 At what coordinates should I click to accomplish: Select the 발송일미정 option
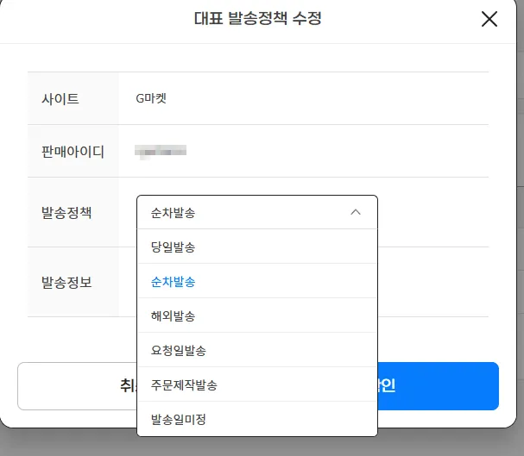179,420
